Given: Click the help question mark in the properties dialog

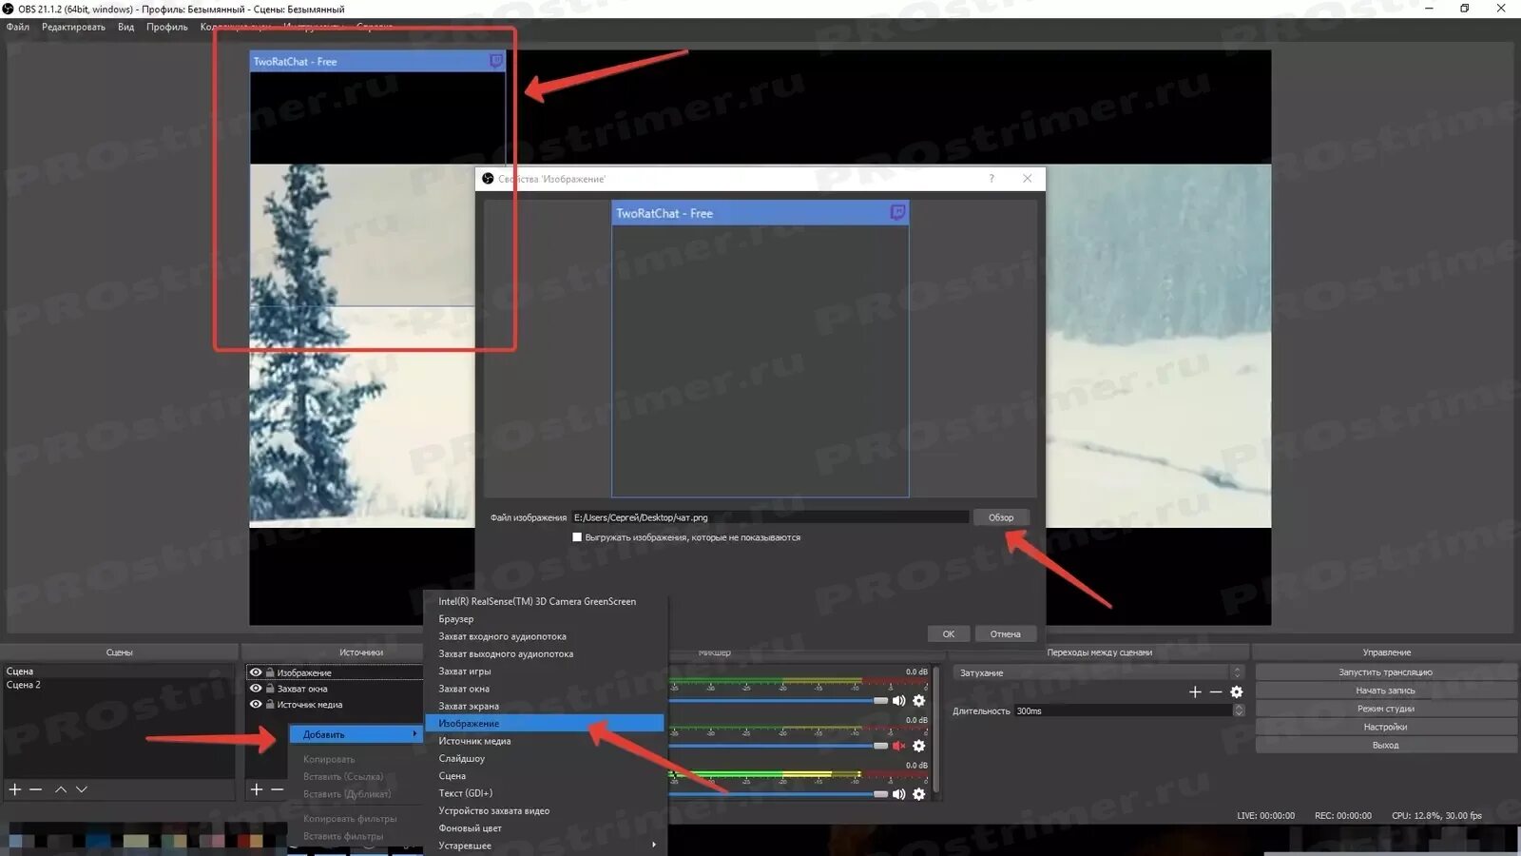Looking at the screenshot, I should point(992,179).
